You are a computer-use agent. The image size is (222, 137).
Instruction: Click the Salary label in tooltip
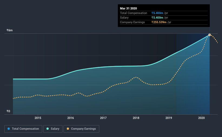124,18
